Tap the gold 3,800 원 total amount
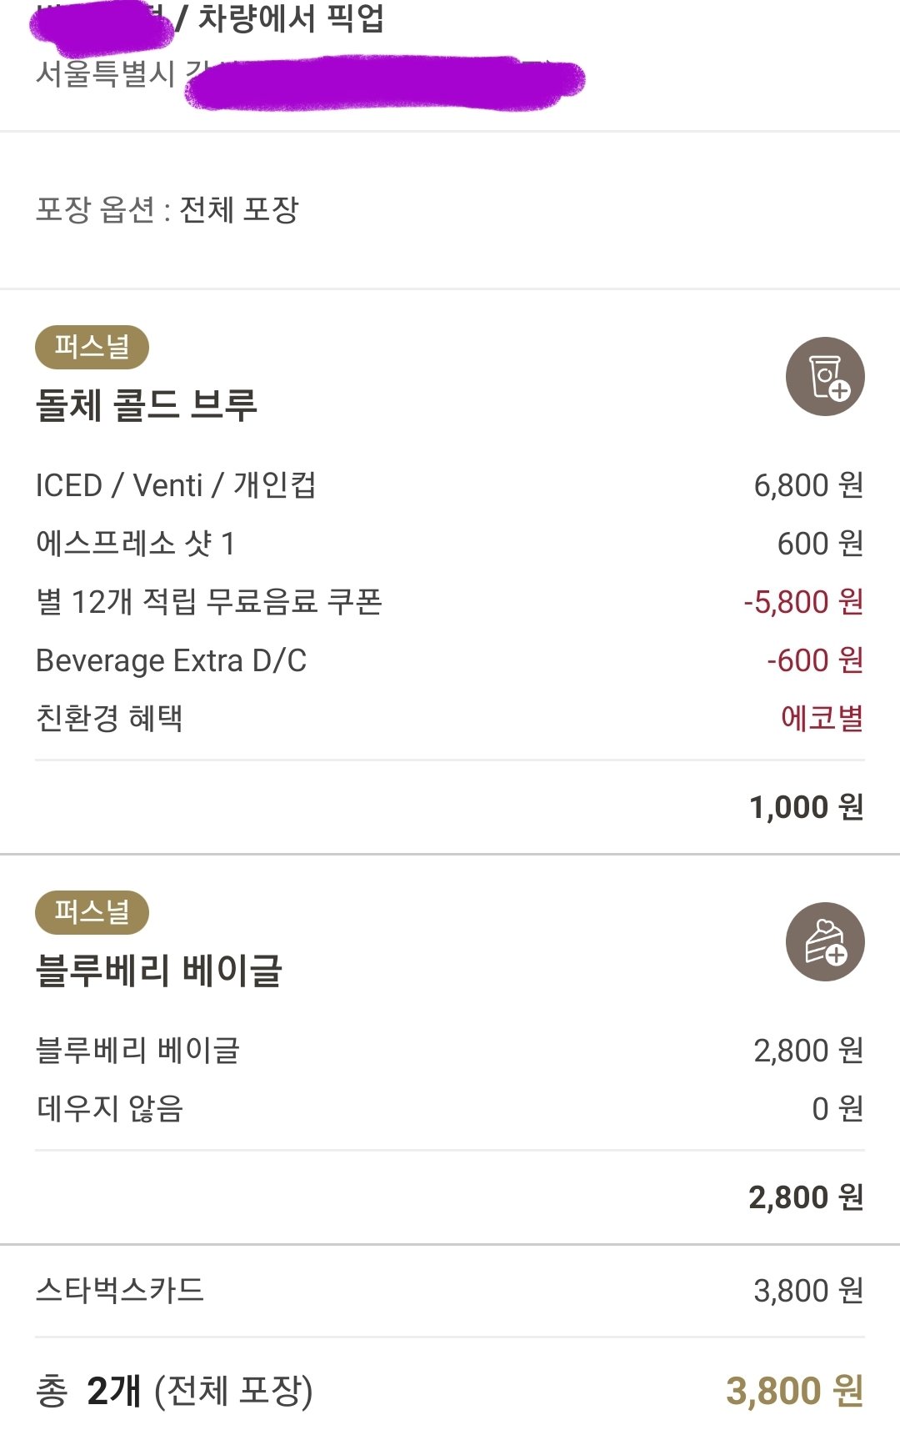This screenshot has height=1440, width=900. (x=795, y=1391)
